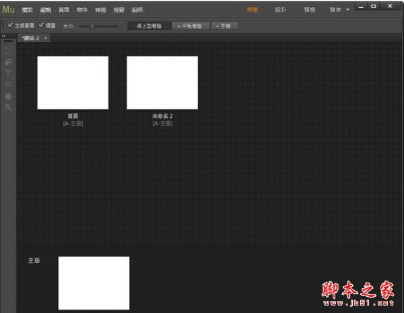Viewport: 404px width, 313px height.
Task: Toggle the 縮圖 checkbox
Action: (42, 25)
